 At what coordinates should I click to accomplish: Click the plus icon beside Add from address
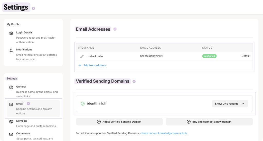click(x=80, y=65)
